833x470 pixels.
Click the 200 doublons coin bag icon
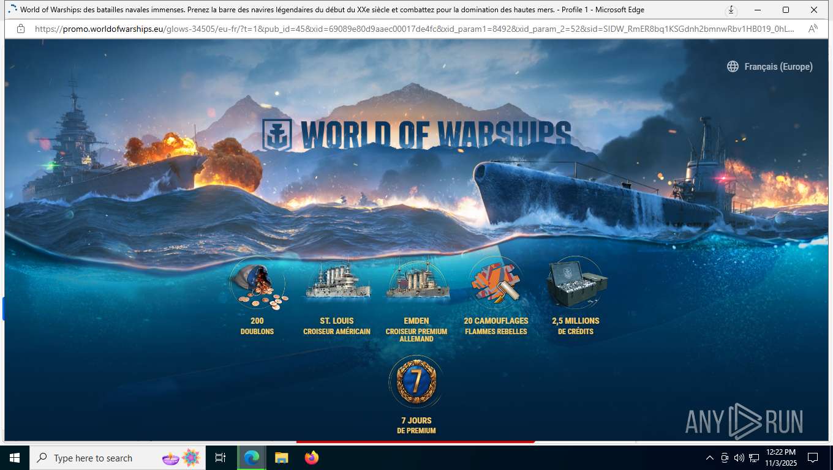(x=258, y=285)
